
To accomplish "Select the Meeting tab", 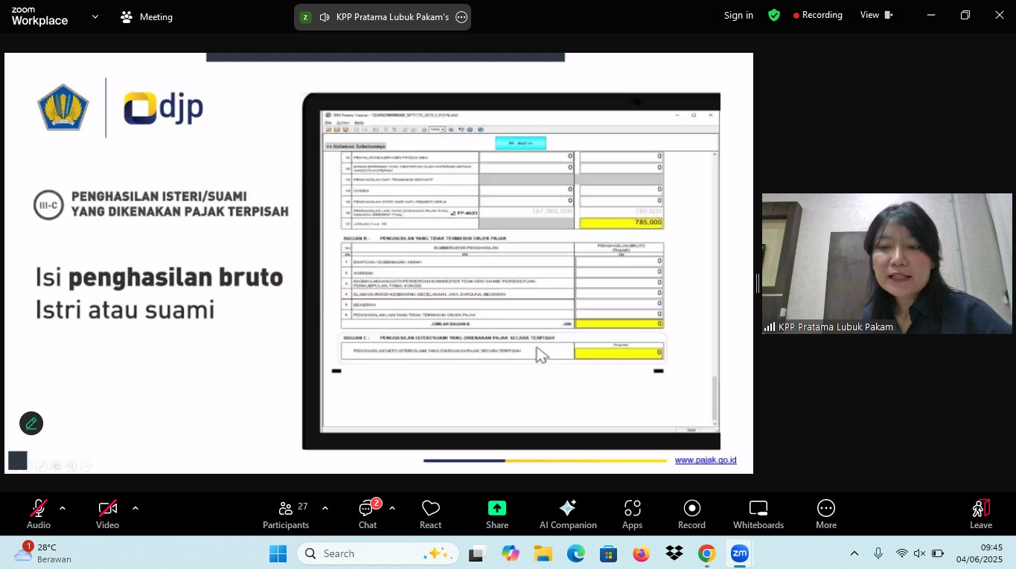I will (x=147, y=16).
